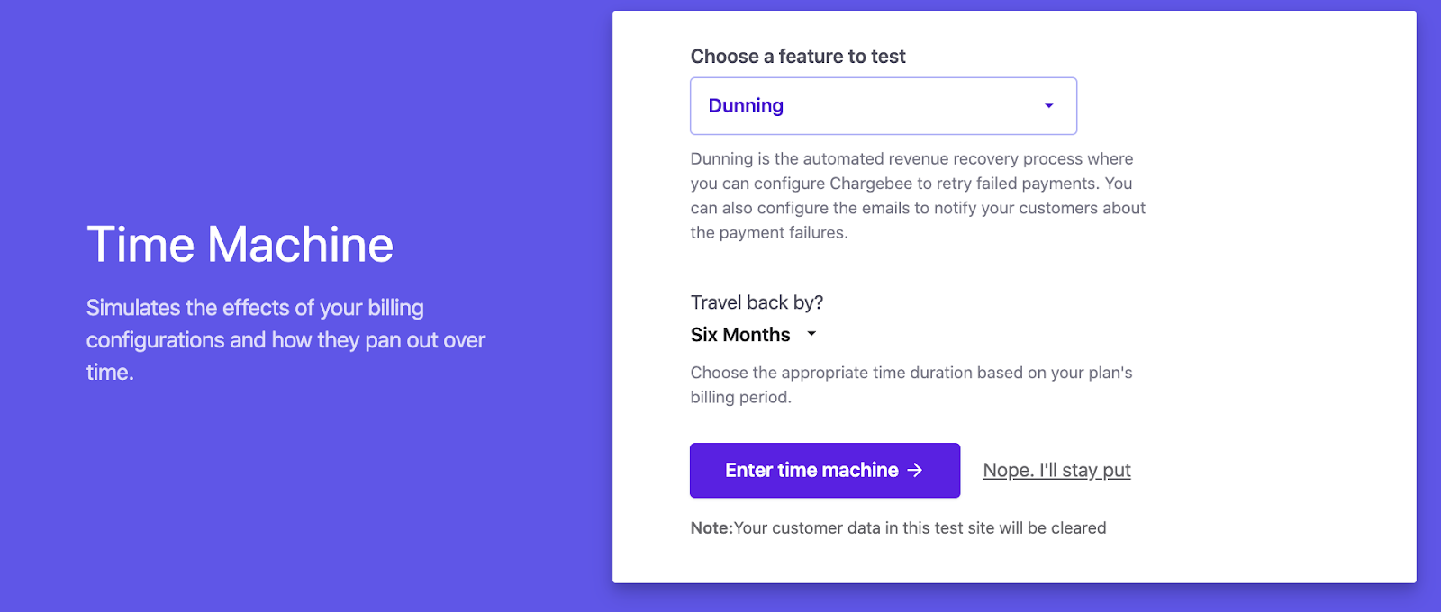Open the feature selection dropdown showing Dunning
Image resolution: width=1441 pixels, height=612 pixels.
pyautogui.click(x=883, y=105)
